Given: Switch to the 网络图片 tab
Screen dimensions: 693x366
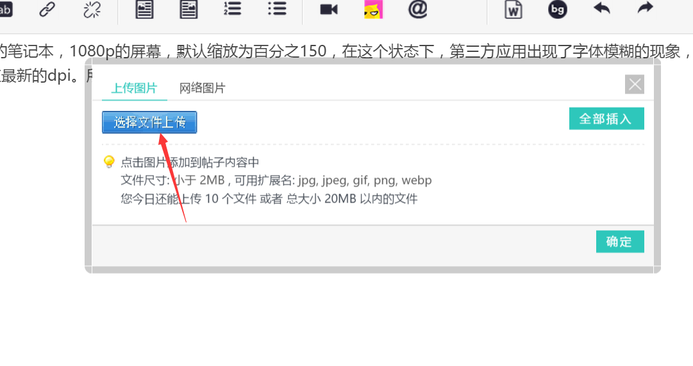Looking at the screenshot, I should 203,88.
